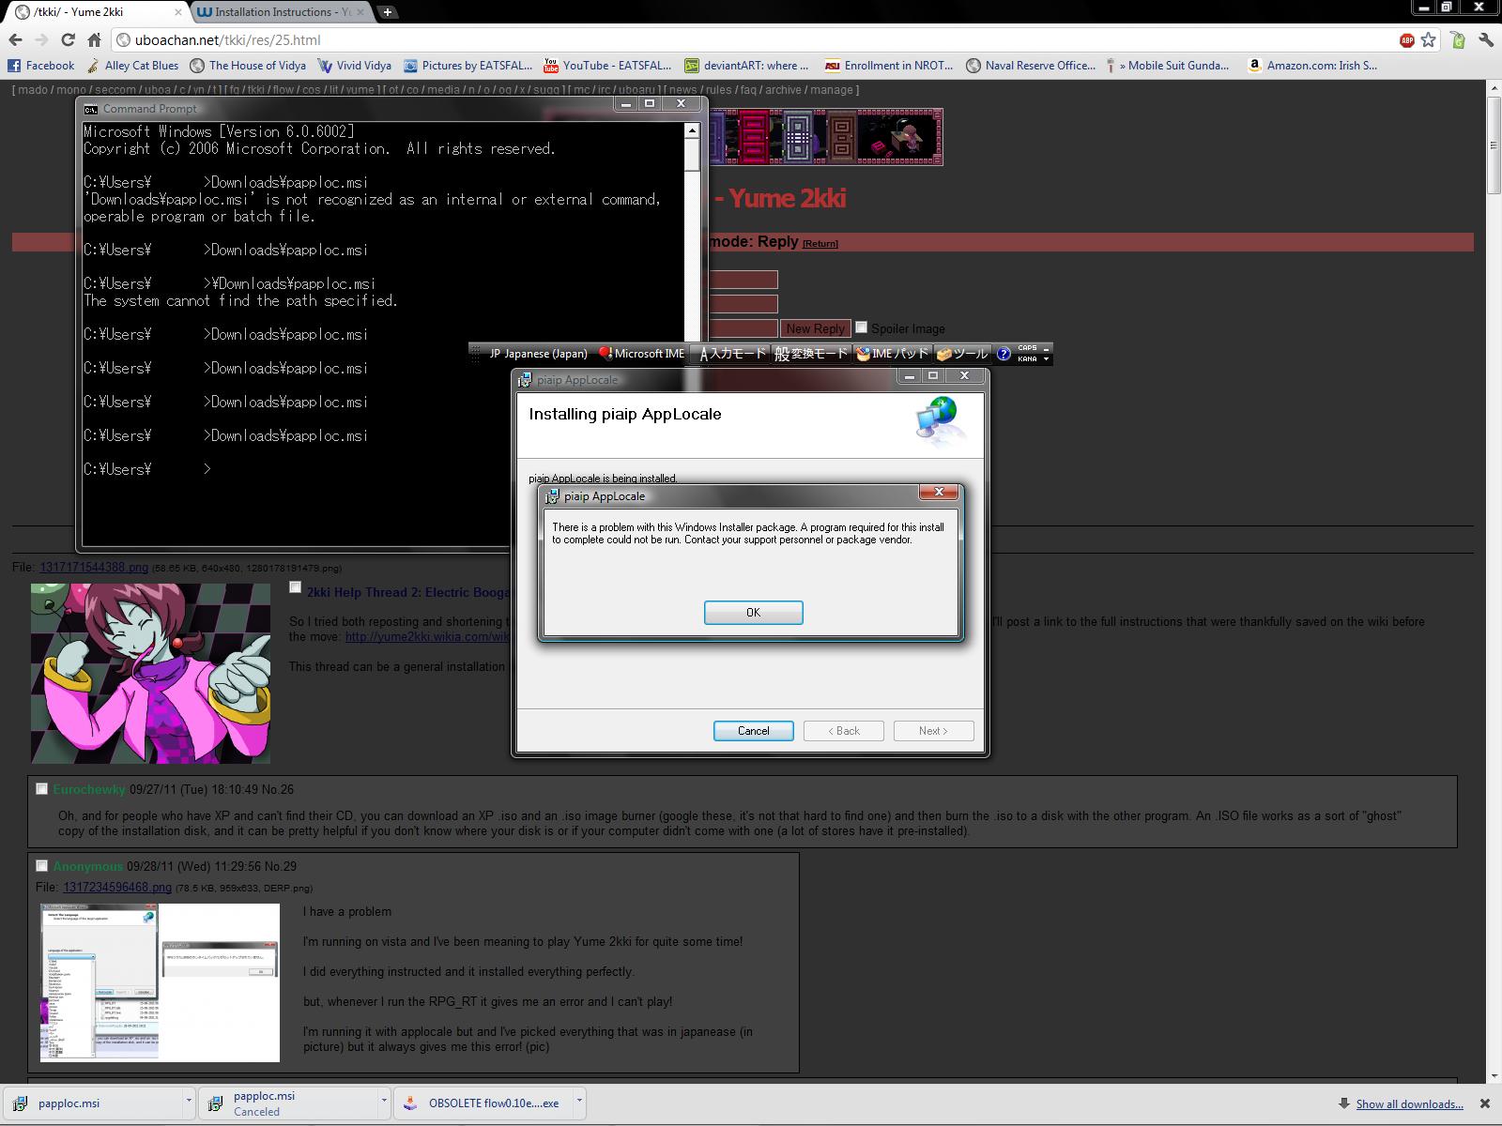Image resolution: width=1502 pixels, height=1126 pixels.
Task: Open the IME Tools (ツール) toolbox button
Action: (x=962, y=354)
